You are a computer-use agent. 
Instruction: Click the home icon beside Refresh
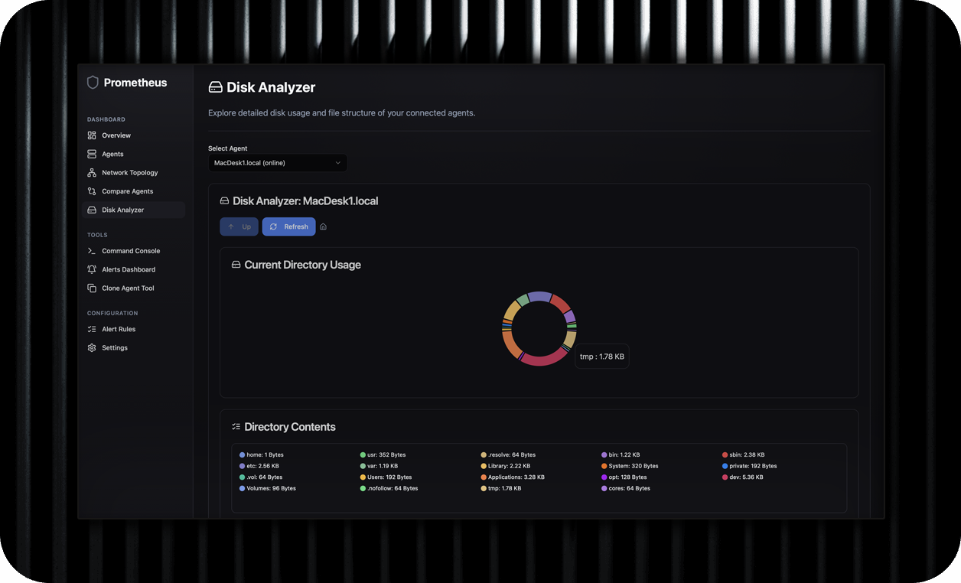[323, 226]
